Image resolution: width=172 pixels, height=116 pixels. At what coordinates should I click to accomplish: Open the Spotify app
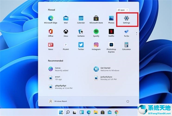(96, 33)
